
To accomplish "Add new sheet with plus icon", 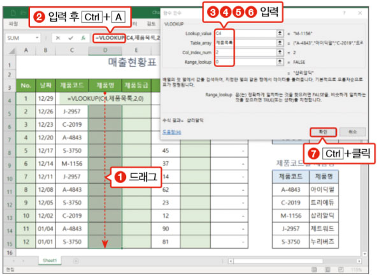I will [x=76, y=261].
